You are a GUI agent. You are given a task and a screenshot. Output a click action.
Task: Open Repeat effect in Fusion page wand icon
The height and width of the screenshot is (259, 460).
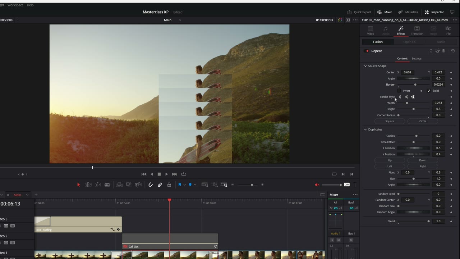[437, 51]
